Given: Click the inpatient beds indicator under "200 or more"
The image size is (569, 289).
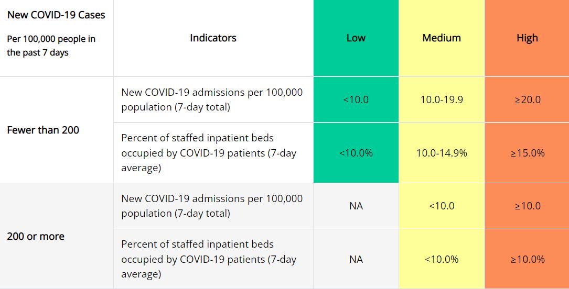Looking at the screenshot, I should pyautogui.click(x=209, y=259).
